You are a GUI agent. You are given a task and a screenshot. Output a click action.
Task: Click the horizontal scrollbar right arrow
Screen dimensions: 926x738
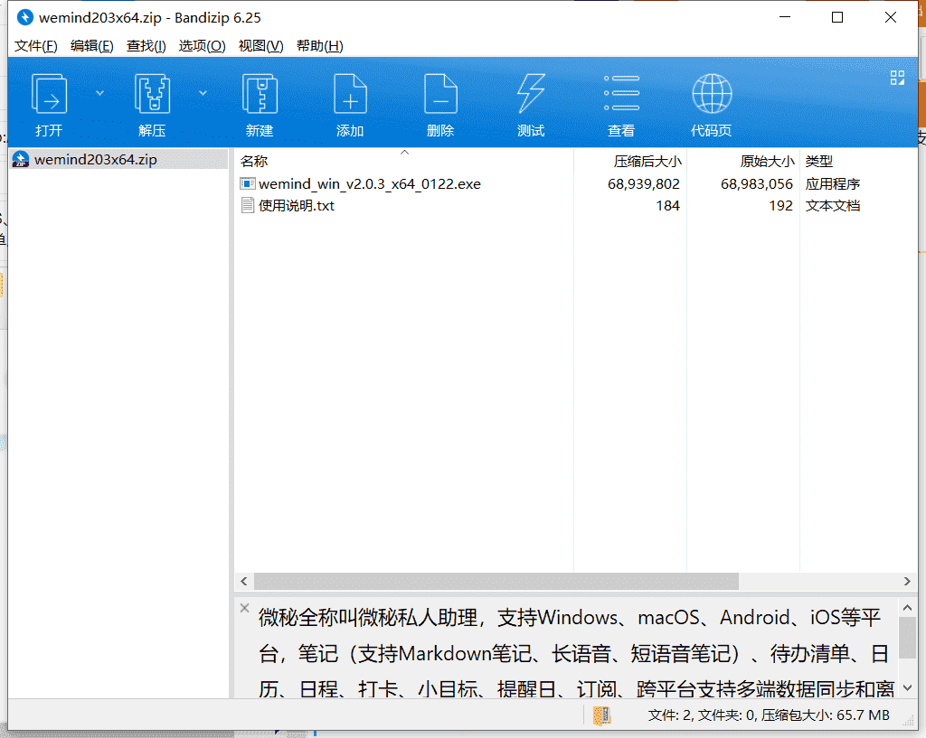(907, 581)
